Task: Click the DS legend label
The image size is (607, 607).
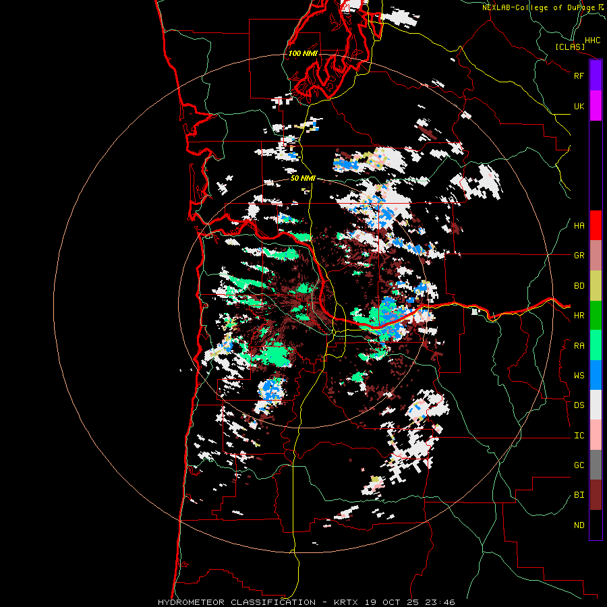Action: [x=579, y=405]
